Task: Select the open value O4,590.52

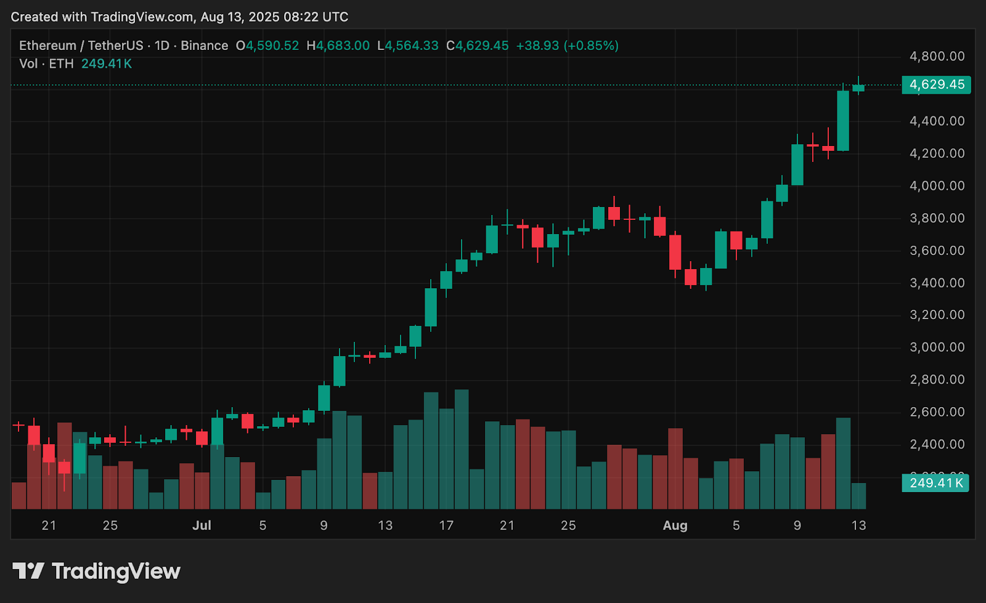Action: 267,46
